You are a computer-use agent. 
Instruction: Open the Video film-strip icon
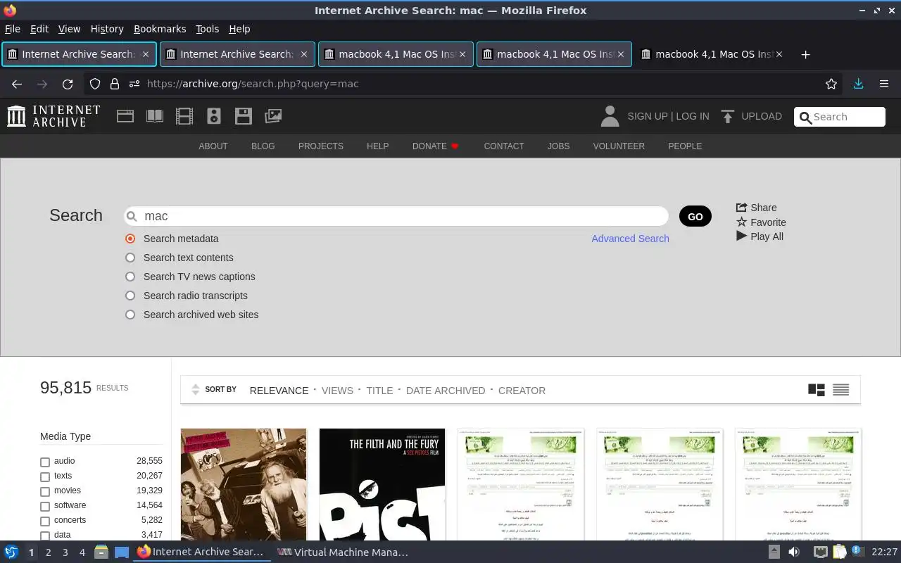coord(184,116)
